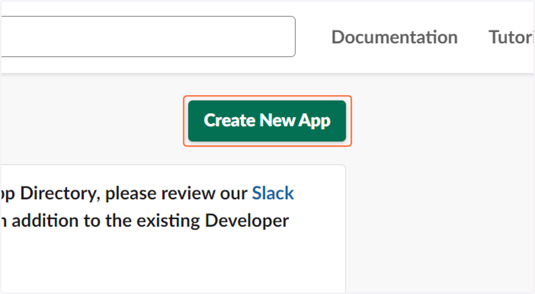Viewport: 535px width, 294px height.
Task: Focus the search input field
Action: (148, 36)
